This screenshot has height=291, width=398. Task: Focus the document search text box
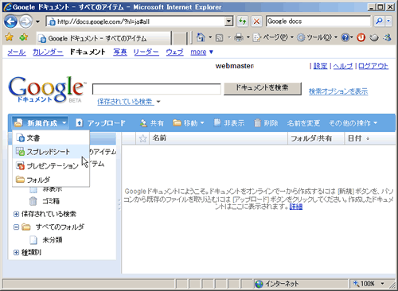pos(156,89)
